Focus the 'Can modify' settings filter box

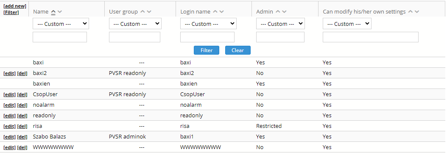pos(371,37)
